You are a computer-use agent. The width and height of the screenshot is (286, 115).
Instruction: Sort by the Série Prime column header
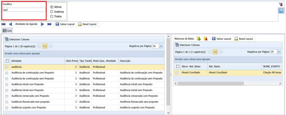pos(71,61)
